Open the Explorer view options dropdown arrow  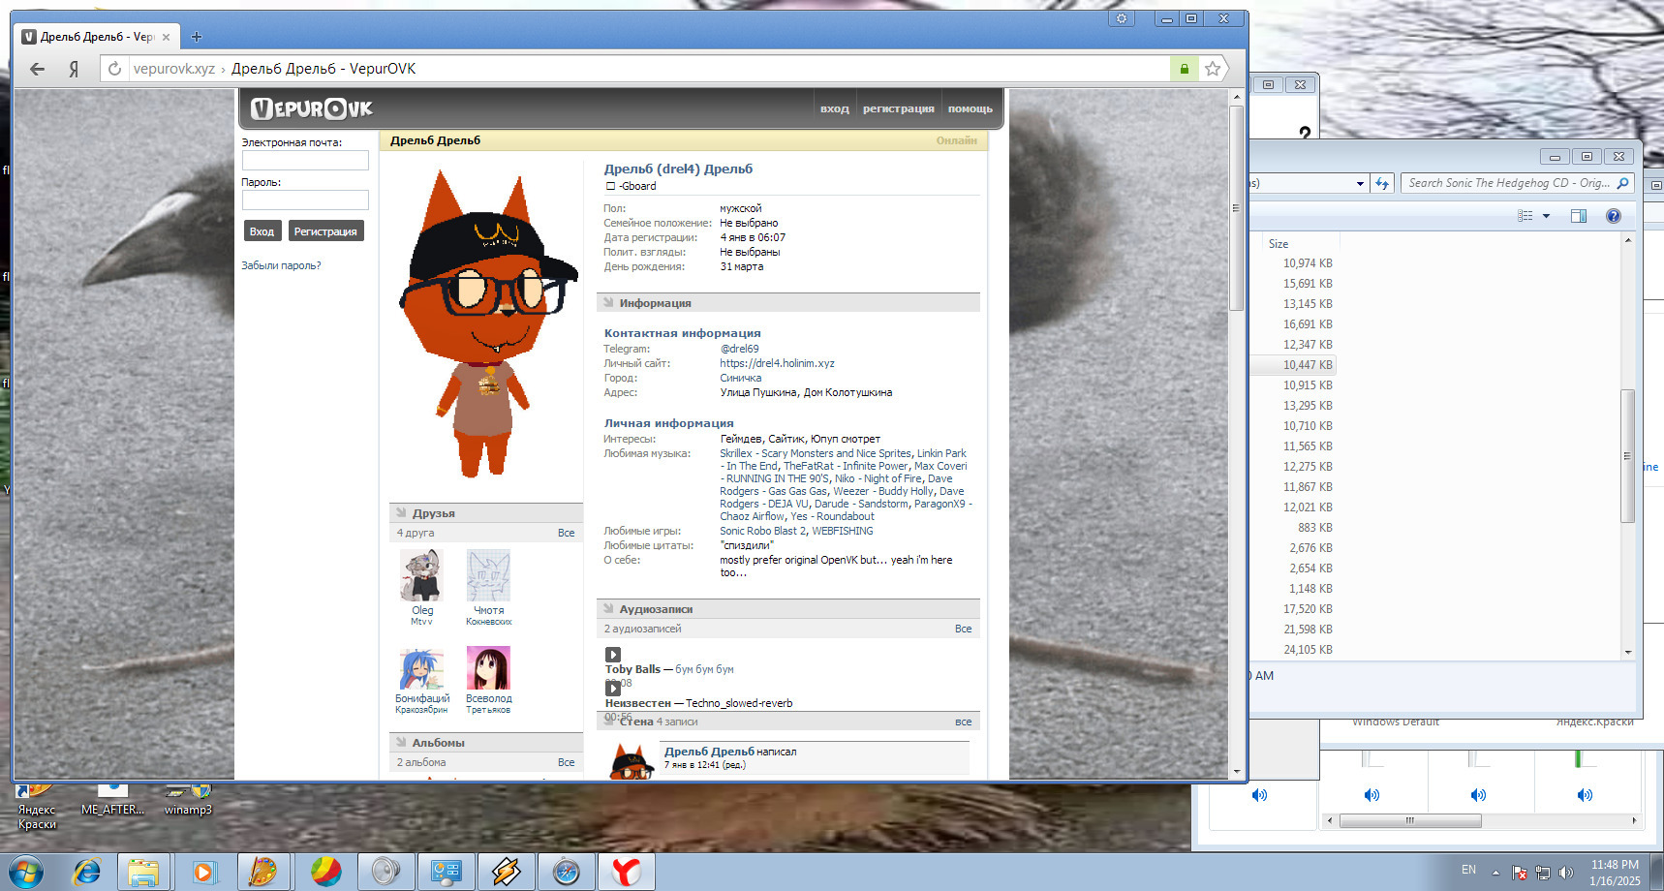(x=1546, y=216)
